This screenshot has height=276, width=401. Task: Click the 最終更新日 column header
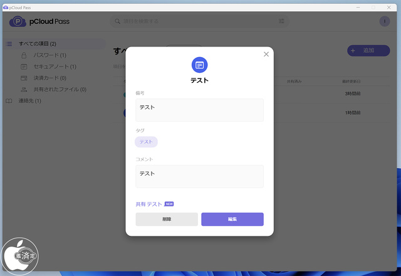tap(352, 82)
